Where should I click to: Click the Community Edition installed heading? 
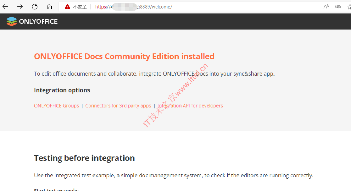coord(124,56)
